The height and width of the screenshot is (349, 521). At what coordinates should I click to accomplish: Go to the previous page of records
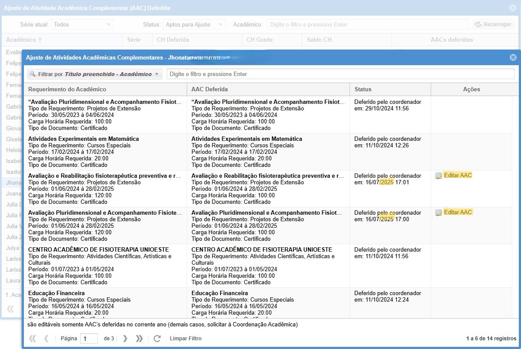tap(46, 339)
